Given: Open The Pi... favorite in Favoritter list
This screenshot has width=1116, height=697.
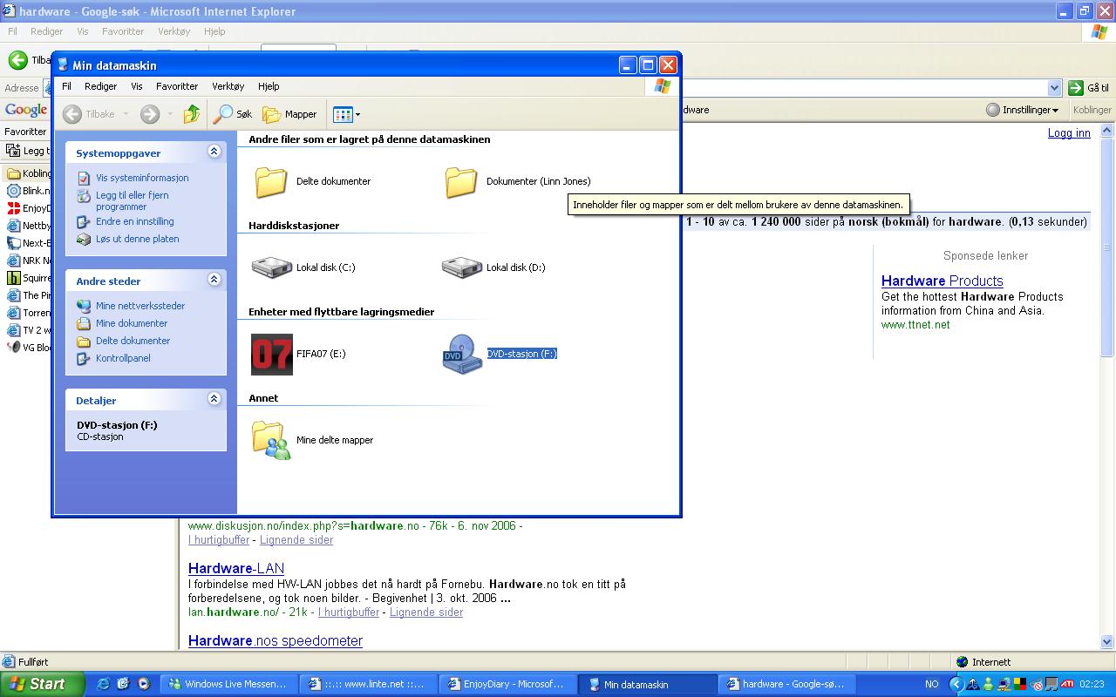Looking at the screenshot, I should point(30,295).
